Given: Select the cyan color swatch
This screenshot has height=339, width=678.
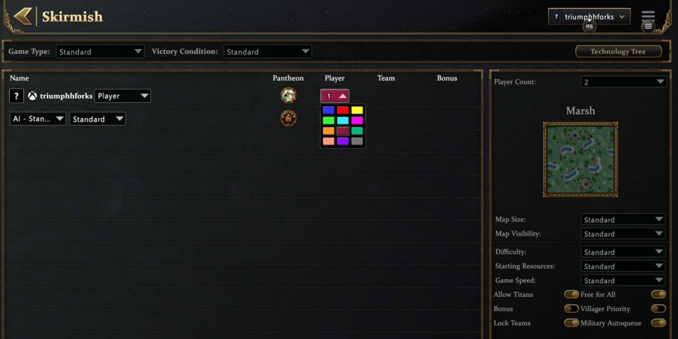Looking at the screenshot, I should click(342, 120).
